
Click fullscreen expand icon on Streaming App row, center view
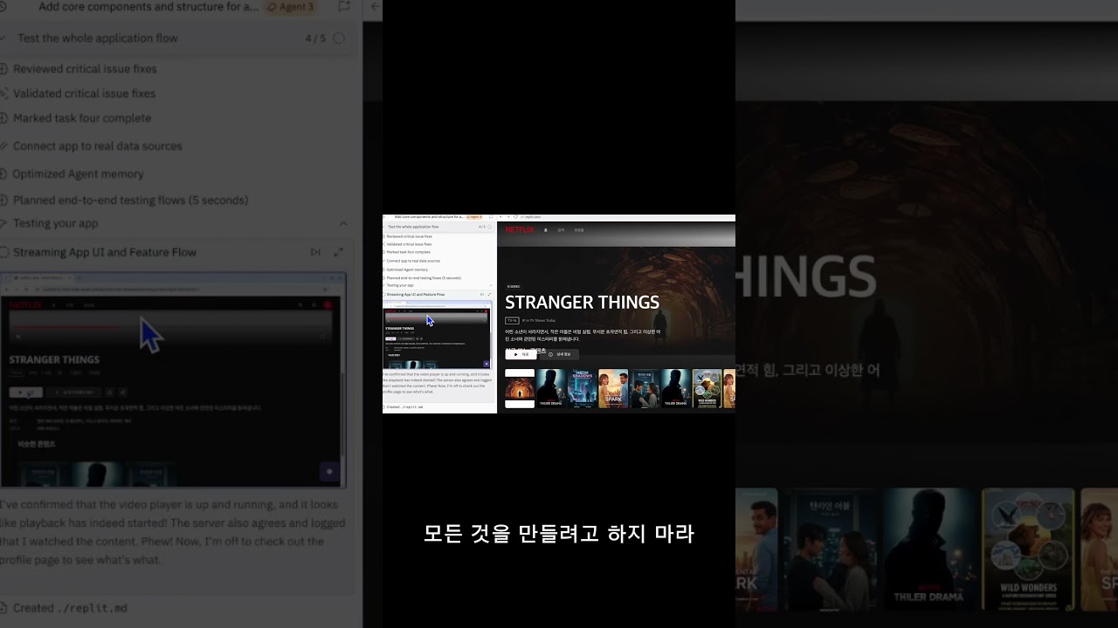(x=489, y=295)
